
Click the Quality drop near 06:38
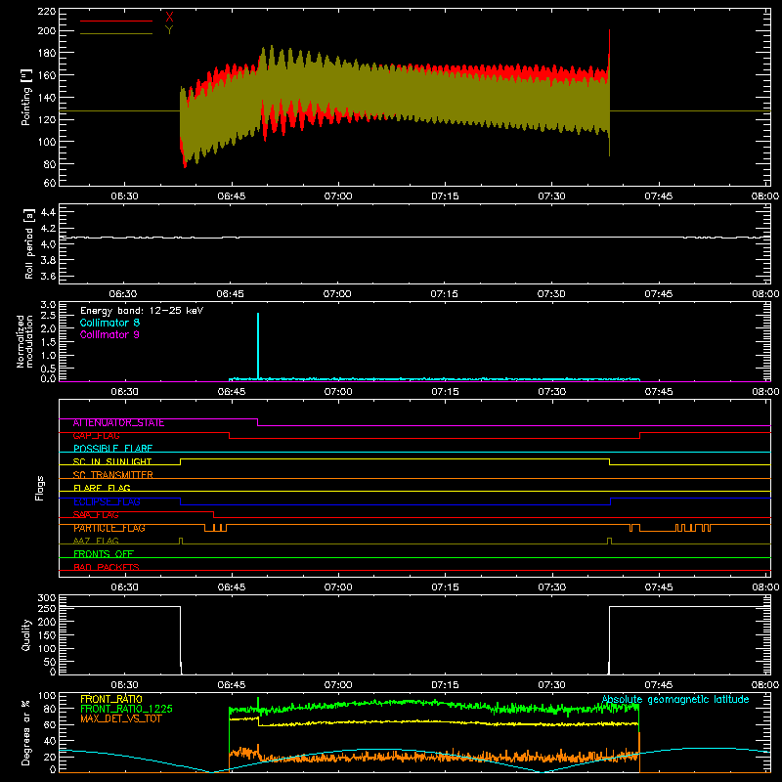click(x=181, y=640)
